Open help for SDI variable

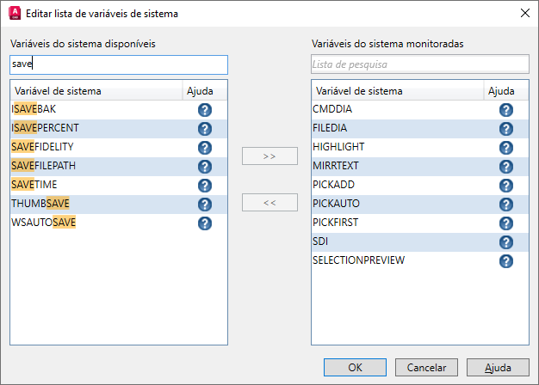tap(506, 242)
